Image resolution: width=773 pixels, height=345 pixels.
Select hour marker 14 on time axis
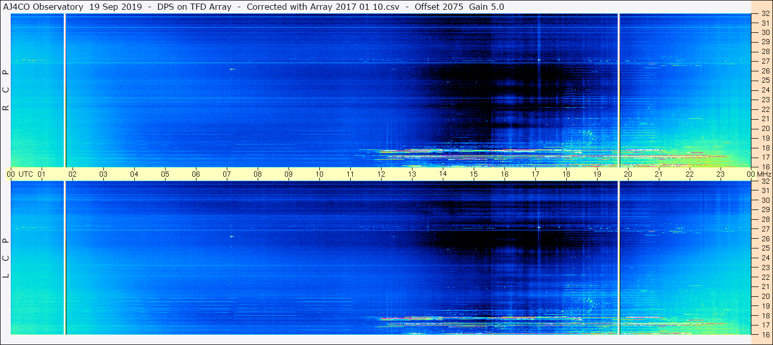click(443, 175)
